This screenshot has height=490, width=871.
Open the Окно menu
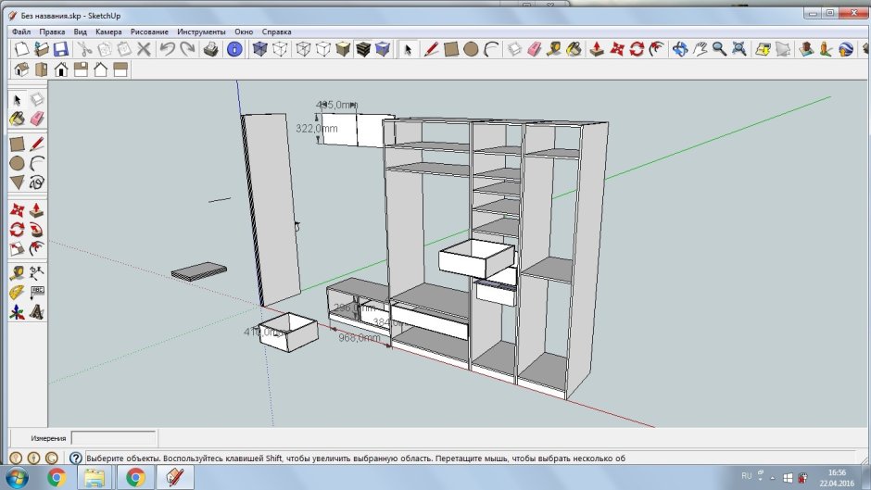pos(244,31)
